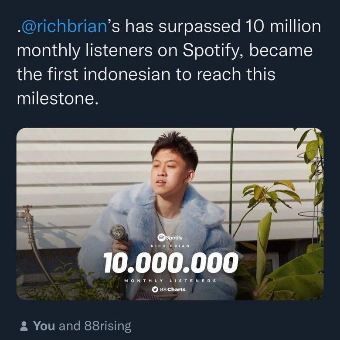
Task: Click the "MONTHLY LISTENERS" caption
Action: [x=170, y=280]
